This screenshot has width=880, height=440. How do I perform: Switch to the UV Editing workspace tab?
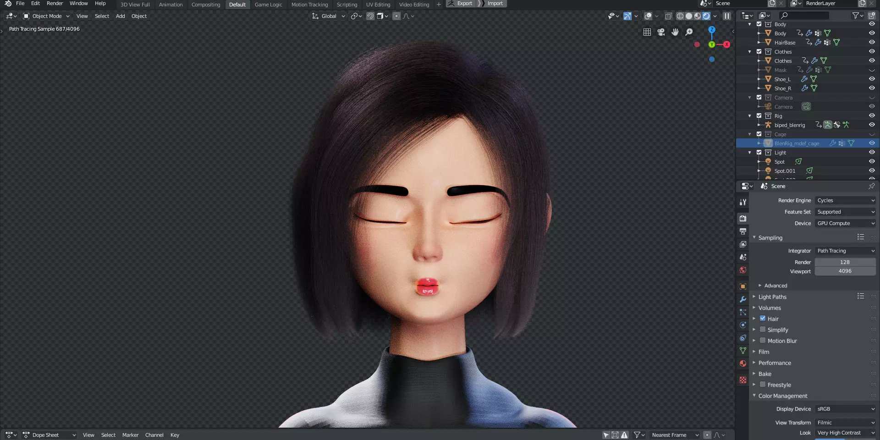pos(378,5)
